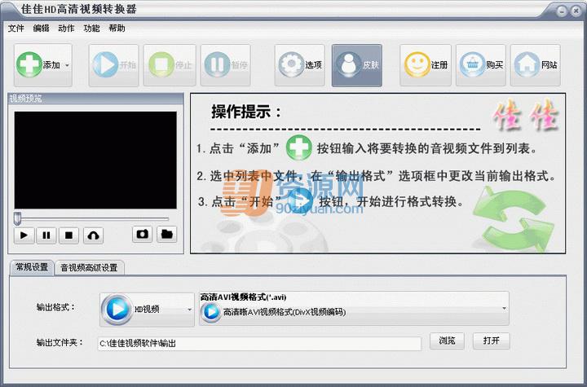This screenshot has width=587, height=387.
Task: Open the 功能 menu
Action: point(91,28)
